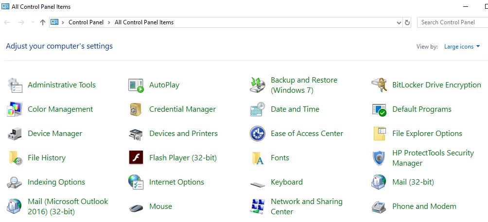Image resolution: width=488 pixels, height=222 pixels.
Task: Click the All Control Panel Items breadcrumb
Action: pos(144,22)
